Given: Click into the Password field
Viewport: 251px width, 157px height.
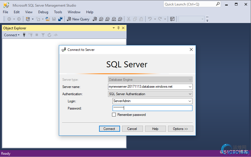Looking at the screenshot, I should tap(152, 108).
